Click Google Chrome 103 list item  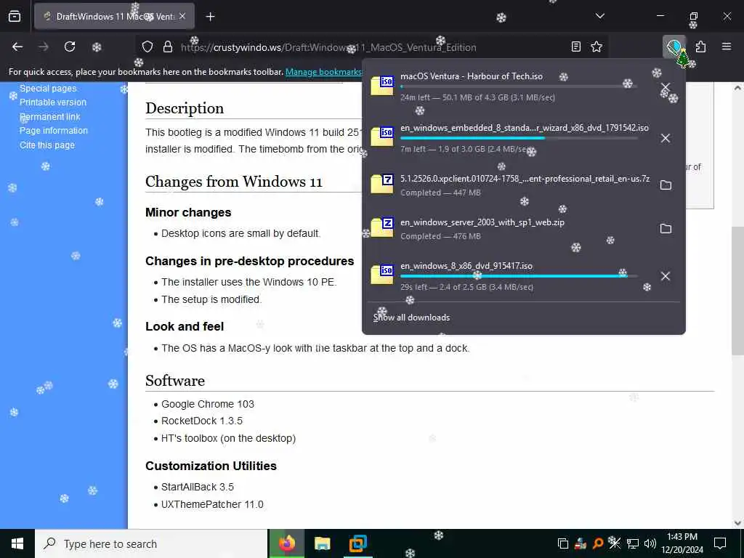208,404
